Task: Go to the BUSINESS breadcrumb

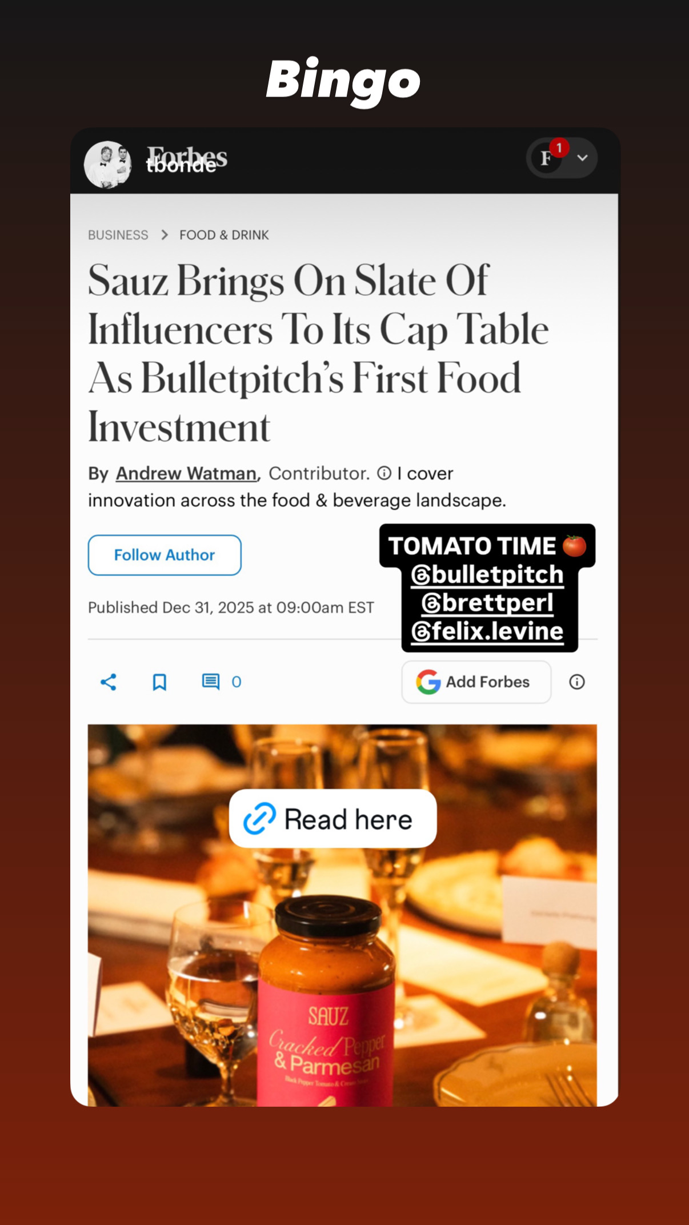Action: tap(118, 235)
